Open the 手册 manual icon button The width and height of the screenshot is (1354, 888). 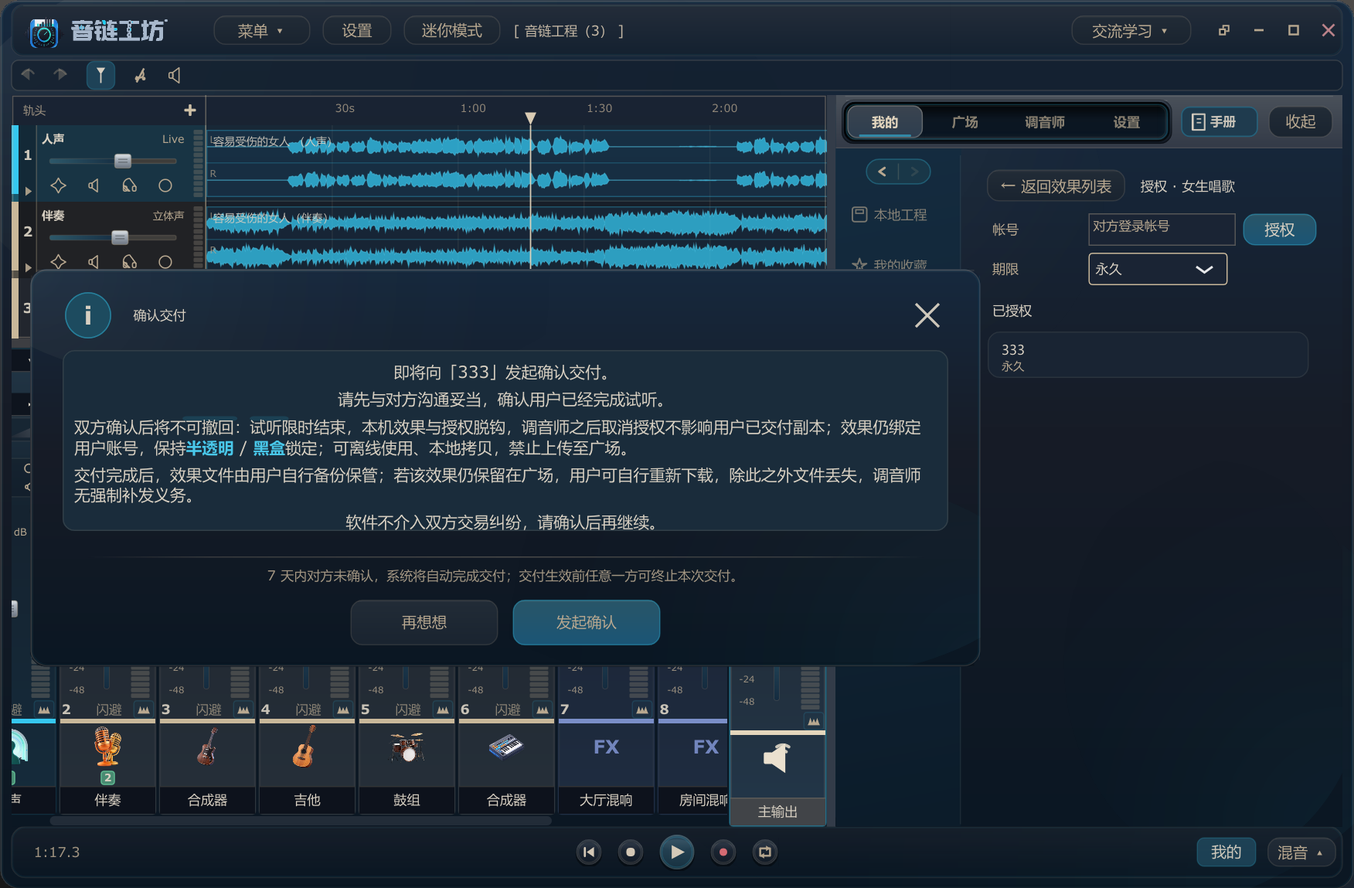pyautogui.click(x=1219, y=122)
